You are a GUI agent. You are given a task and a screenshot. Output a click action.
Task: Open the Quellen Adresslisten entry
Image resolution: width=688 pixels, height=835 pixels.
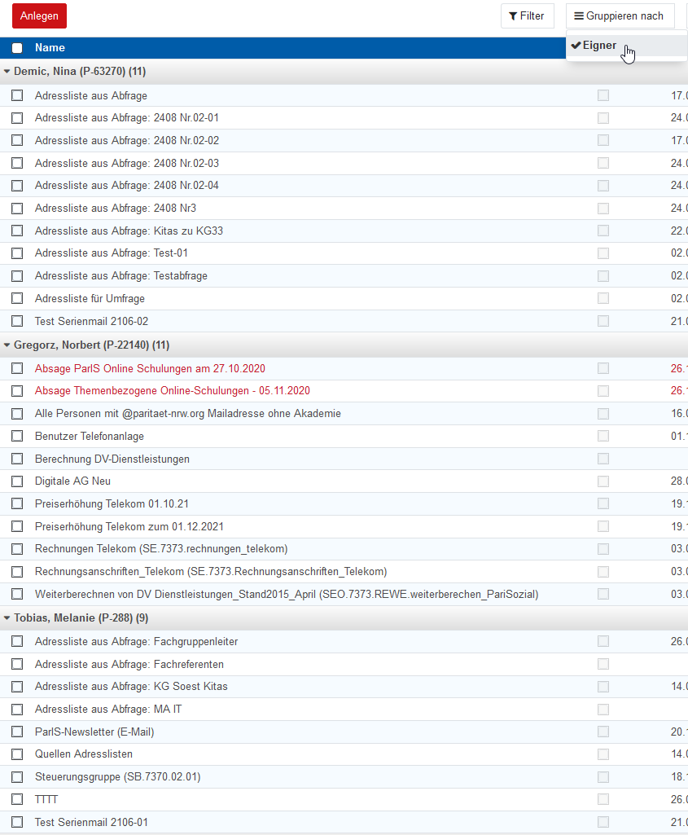coord(83,754)
